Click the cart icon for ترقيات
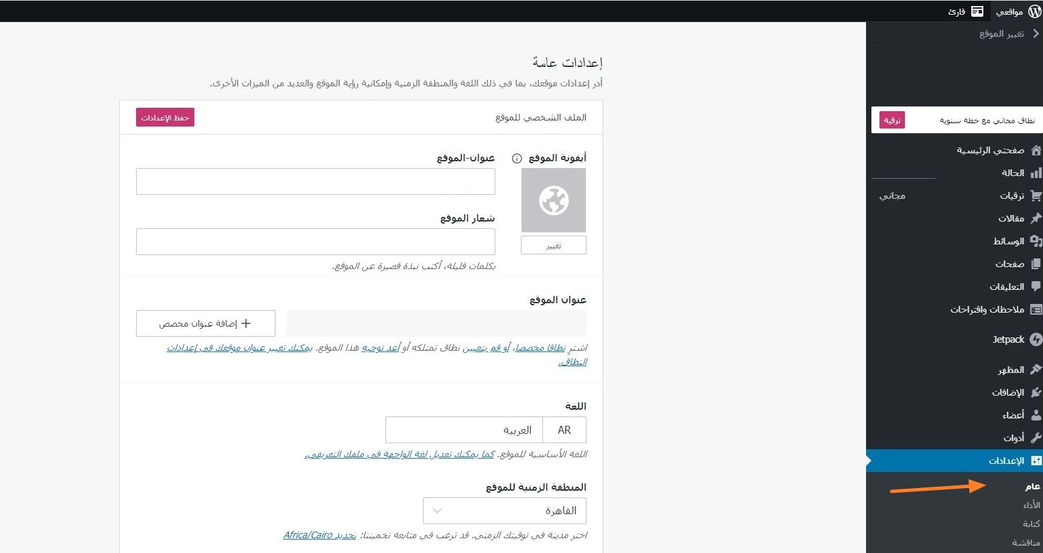1043x553 pixels. point(1036,196)
